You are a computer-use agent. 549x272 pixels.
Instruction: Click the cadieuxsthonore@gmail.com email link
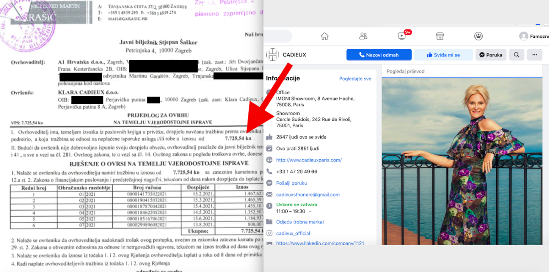point(308,194)
